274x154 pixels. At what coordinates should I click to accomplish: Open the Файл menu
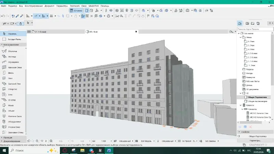pos(3,6)
